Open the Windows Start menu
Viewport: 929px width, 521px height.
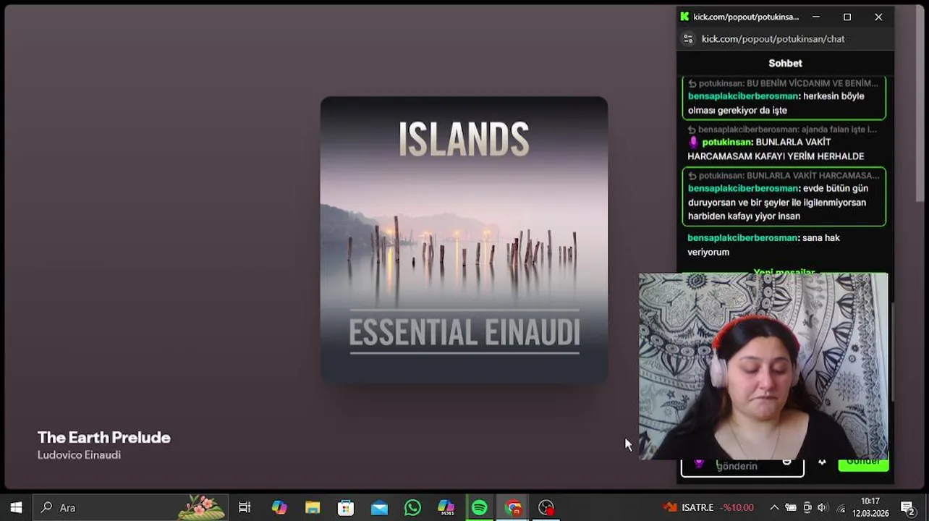pos(16,507)
